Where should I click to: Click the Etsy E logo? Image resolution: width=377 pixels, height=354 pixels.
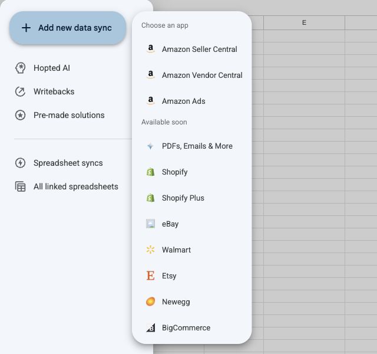(x=151, y=276)
